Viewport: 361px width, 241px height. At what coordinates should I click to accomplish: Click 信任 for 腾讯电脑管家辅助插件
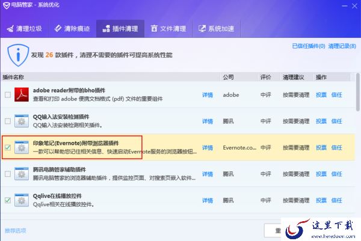point(336,174)
